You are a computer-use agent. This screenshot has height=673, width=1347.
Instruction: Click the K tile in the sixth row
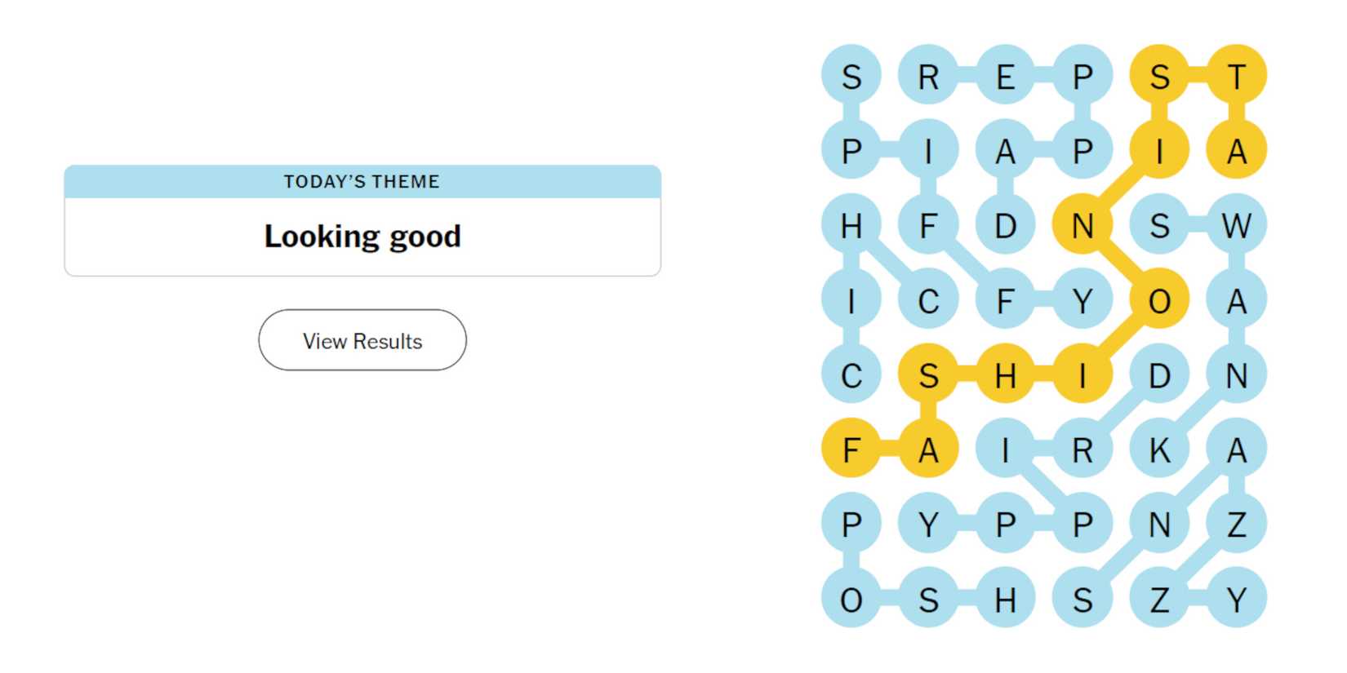click(x=1159, y=449)
